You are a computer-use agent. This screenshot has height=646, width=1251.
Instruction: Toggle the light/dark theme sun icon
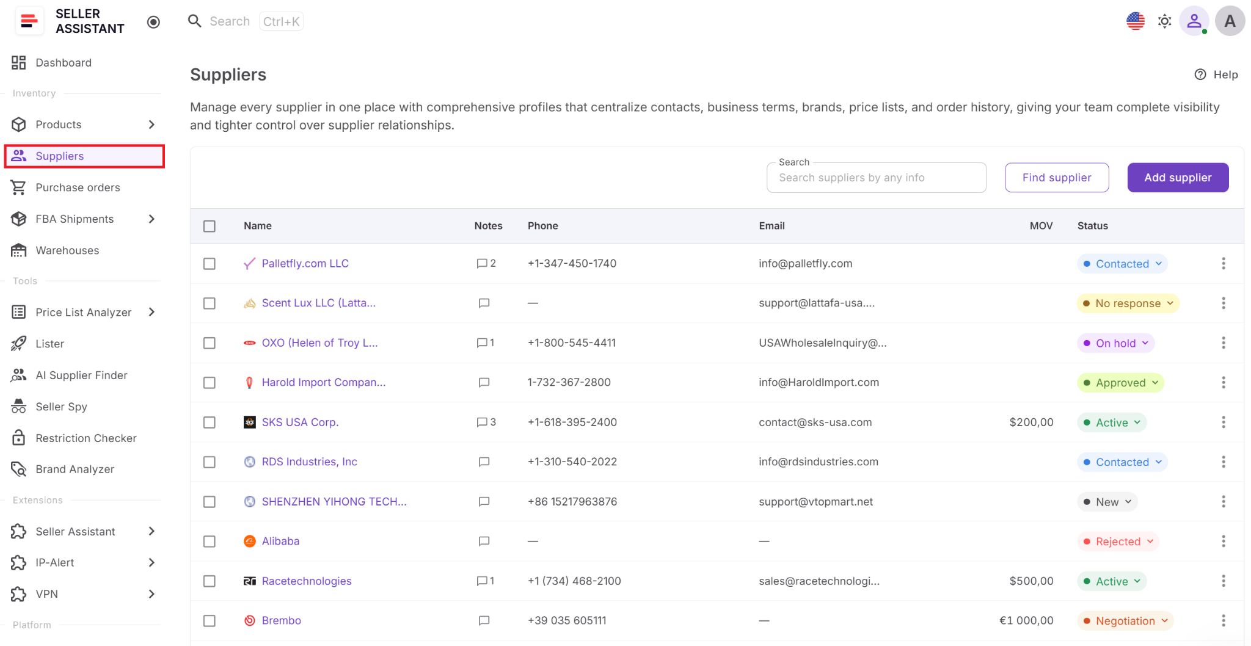click(1164, 21)
